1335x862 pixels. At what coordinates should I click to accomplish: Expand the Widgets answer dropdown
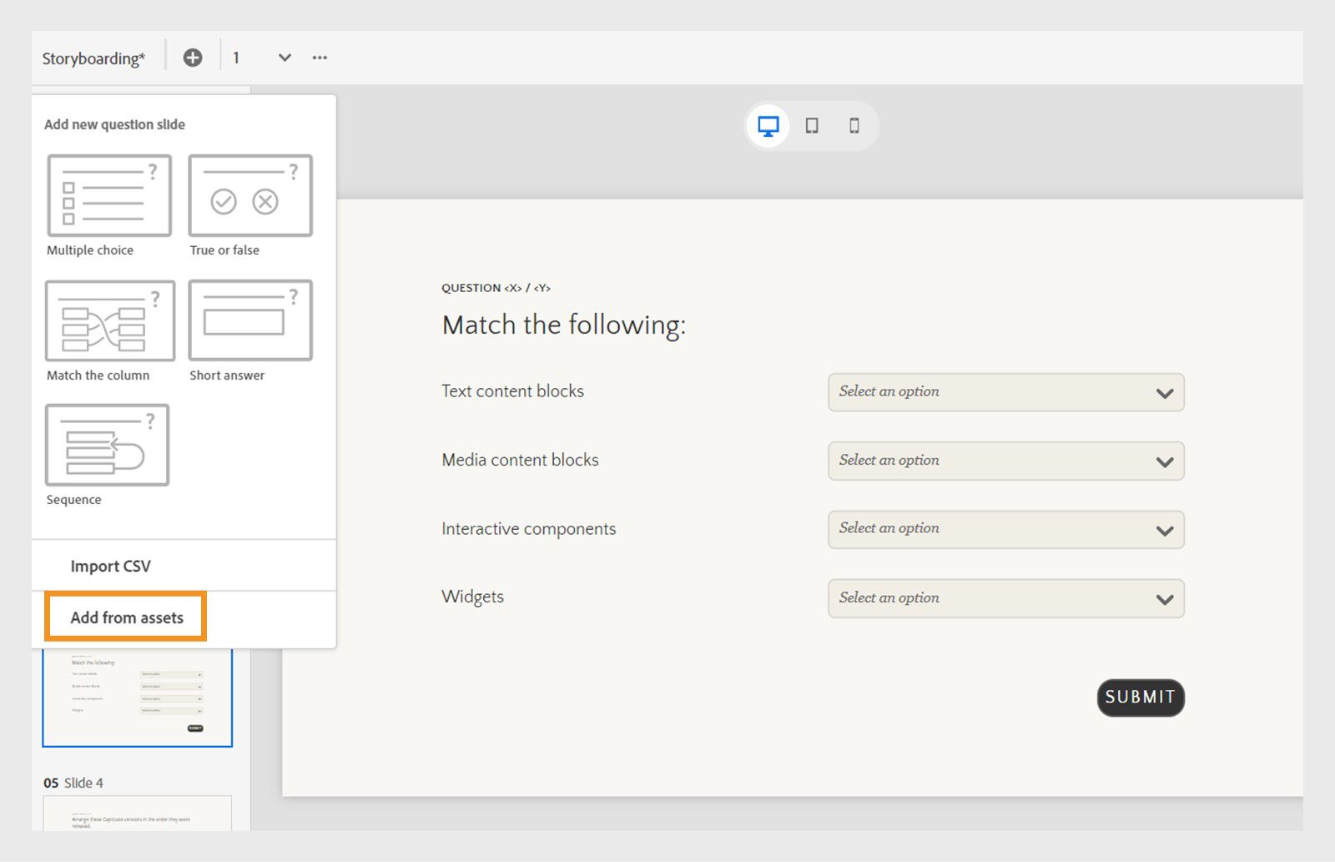pyautogui.click(x=1005, y=598)
